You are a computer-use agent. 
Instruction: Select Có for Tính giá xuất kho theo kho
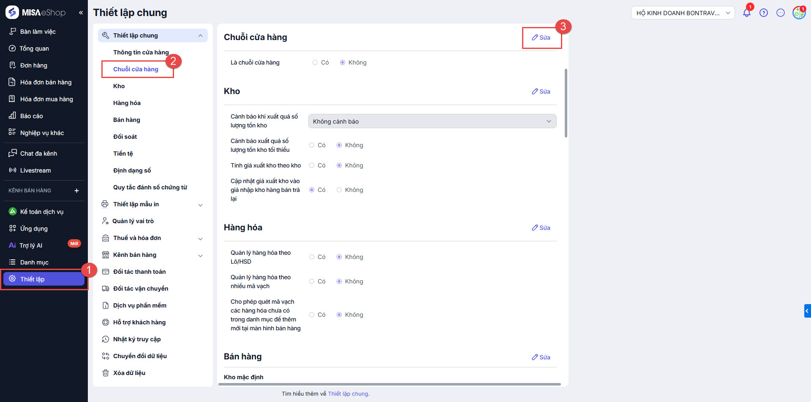coord(312,165)
